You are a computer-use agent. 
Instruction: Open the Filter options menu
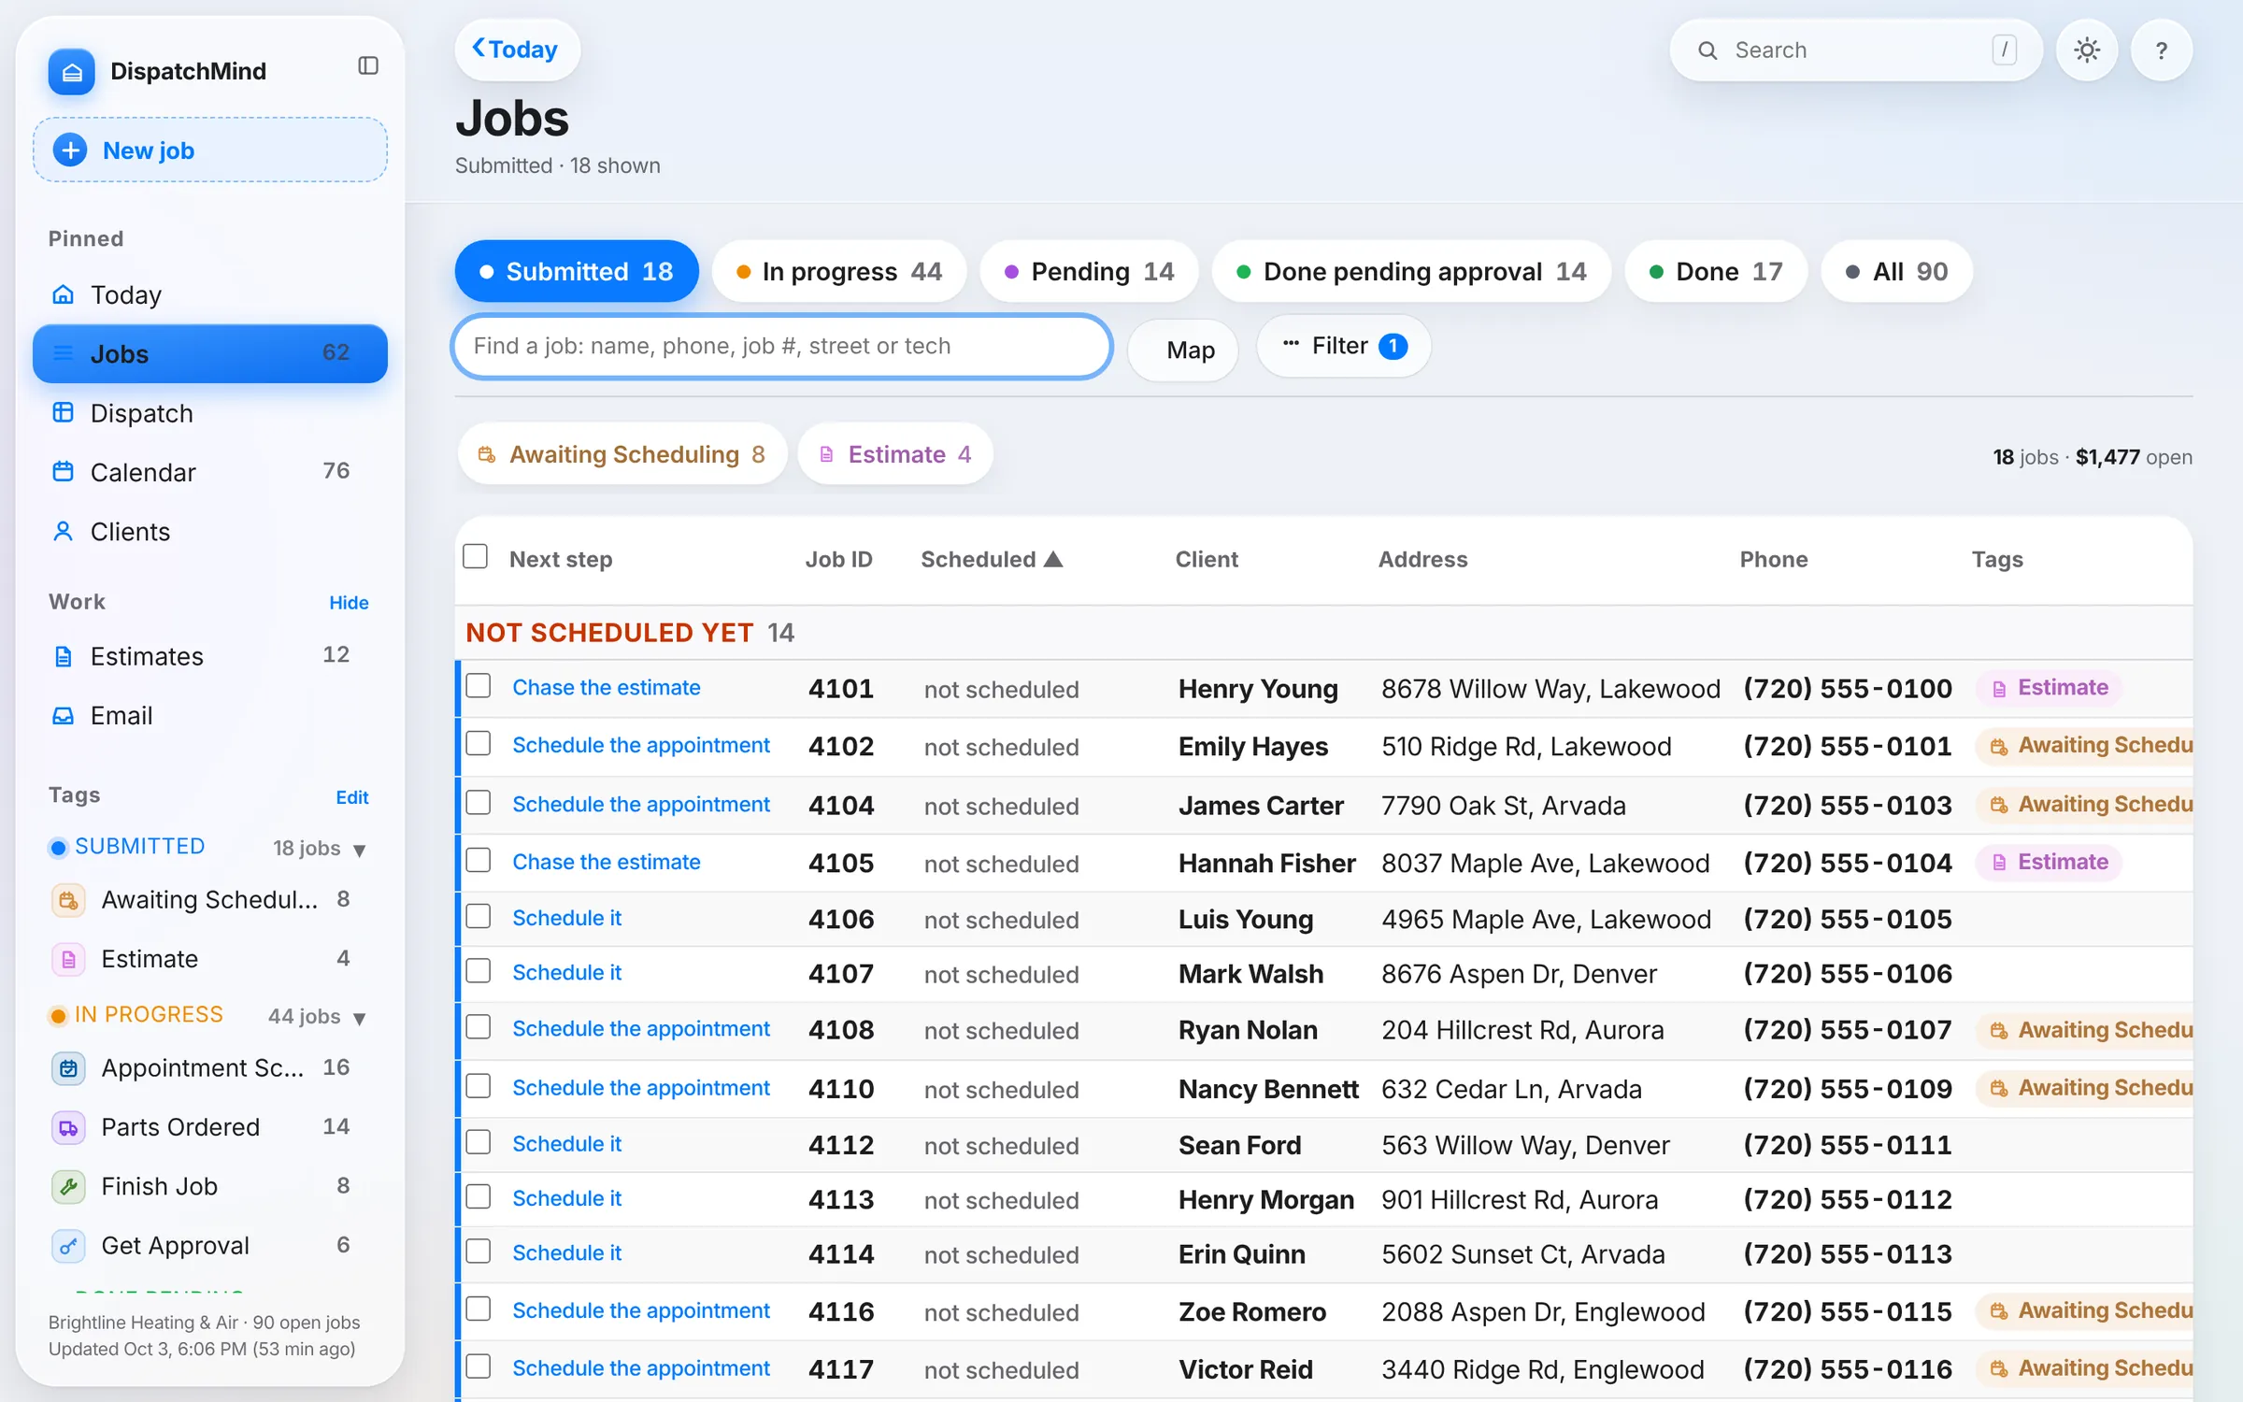point(1343,346)
